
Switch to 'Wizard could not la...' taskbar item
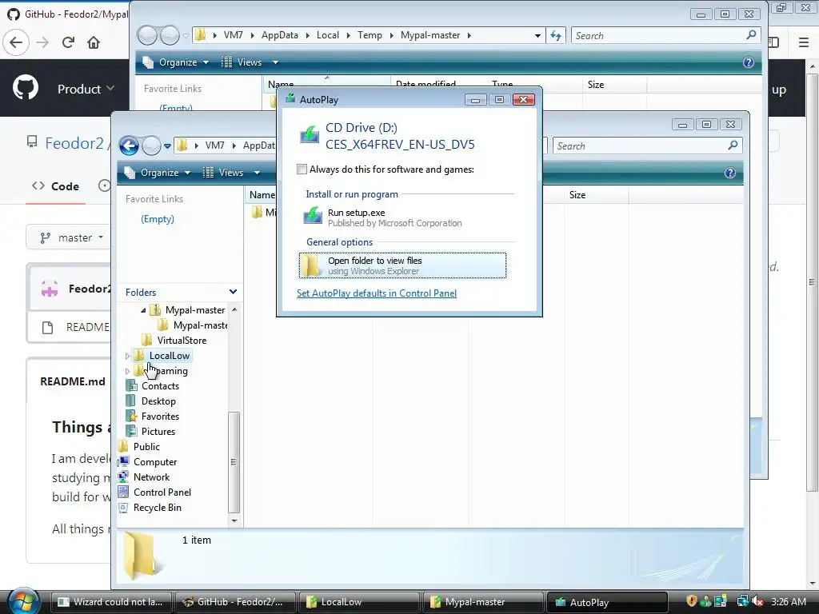(110, 602)
